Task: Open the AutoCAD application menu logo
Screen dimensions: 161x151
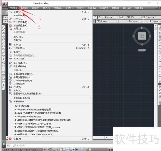Action: (5, 5)
